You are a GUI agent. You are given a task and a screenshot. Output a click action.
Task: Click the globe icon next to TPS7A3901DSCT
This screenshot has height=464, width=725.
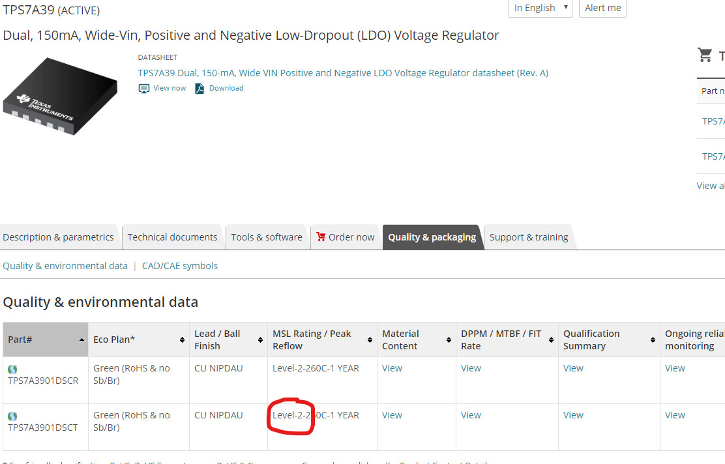[12, 416]
